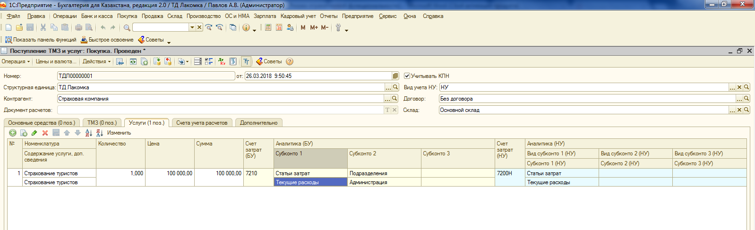Open the Файл menu

pyautogui.click(x=13, y=16)
